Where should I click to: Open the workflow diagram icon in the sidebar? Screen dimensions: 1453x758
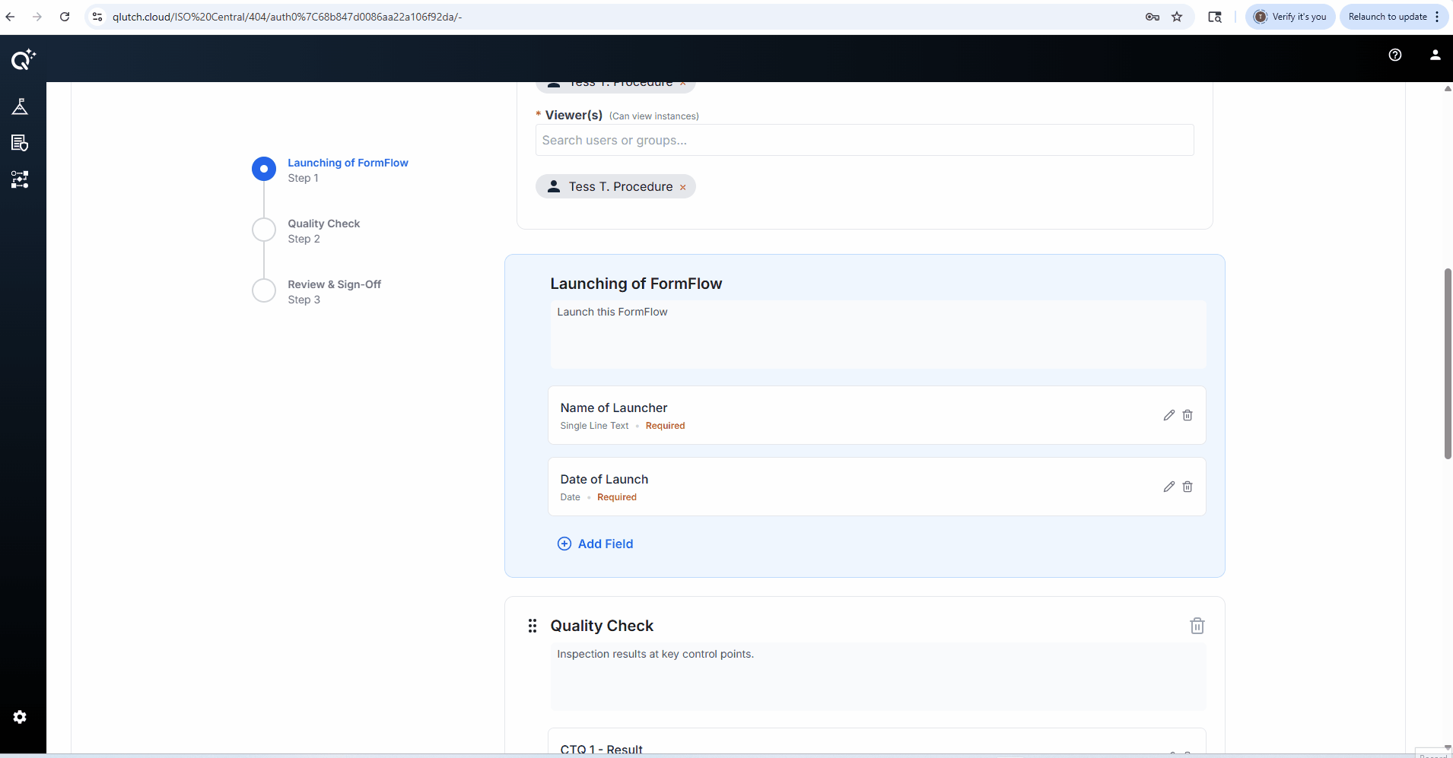pyautogui.click(x=21, y=180)
